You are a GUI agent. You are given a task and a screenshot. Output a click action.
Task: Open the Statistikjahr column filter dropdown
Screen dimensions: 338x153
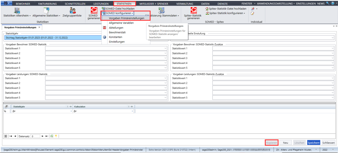pos(71,111)
